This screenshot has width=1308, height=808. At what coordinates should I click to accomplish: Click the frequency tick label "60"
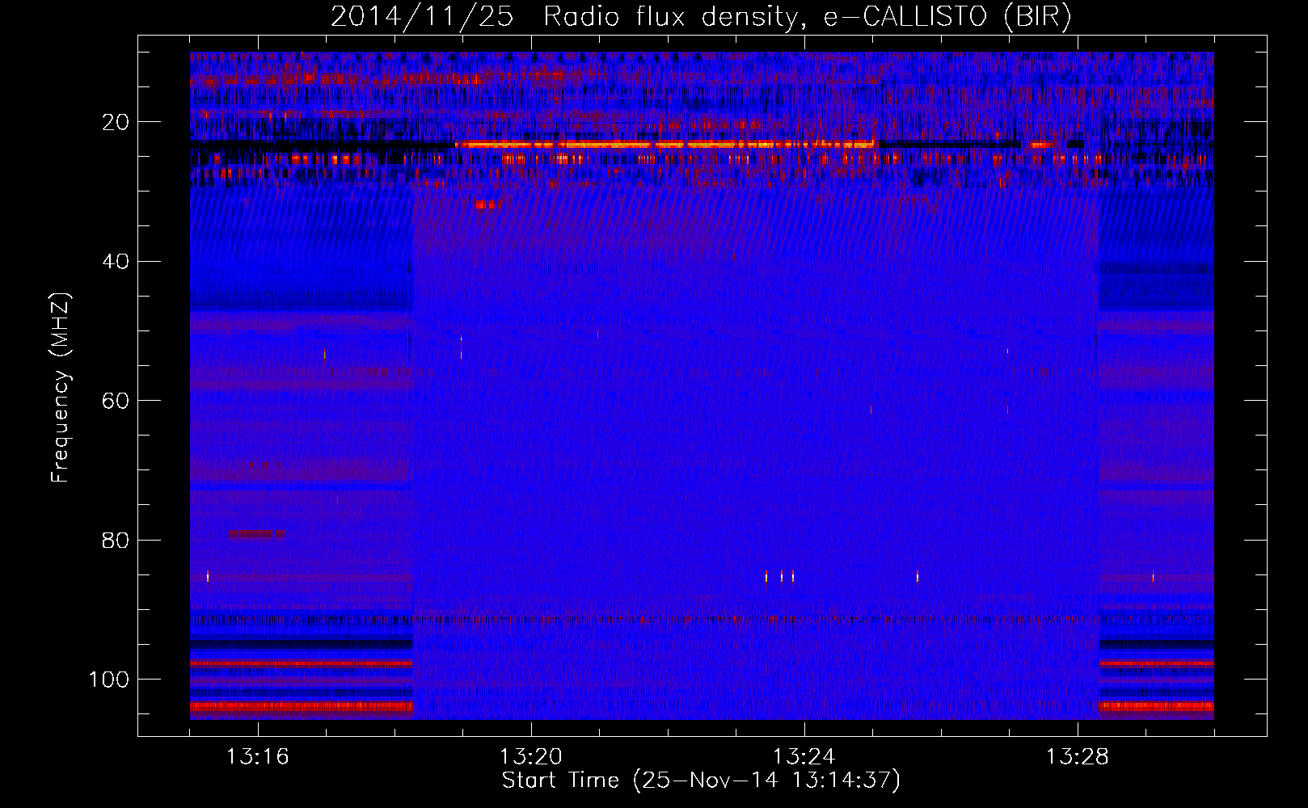pyautogui.click(x=116, y=401)
